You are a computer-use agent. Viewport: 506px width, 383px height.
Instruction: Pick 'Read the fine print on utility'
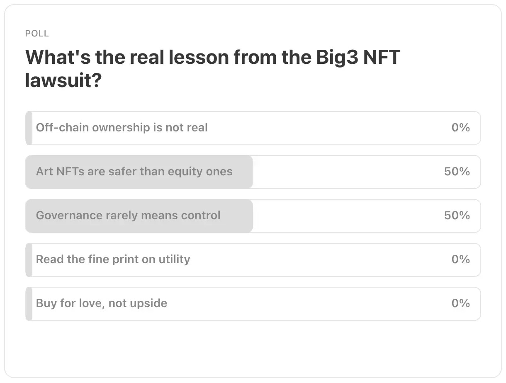[253, 260]
